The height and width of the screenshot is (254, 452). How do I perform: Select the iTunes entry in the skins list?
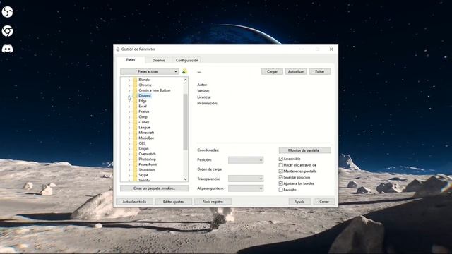[144, 122]
